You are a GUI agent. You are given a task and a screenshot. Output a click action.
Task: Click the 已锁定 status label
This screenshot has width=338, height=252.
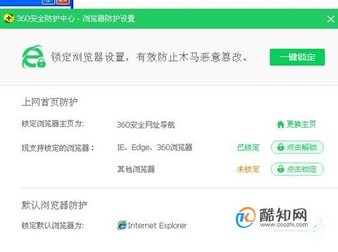point(248,147)
